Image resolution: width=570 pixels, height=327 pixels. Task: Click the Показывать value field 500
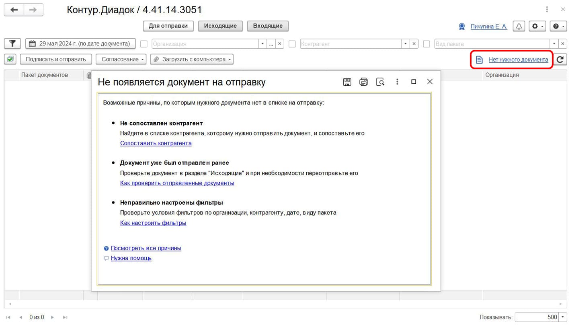(537, 317)
